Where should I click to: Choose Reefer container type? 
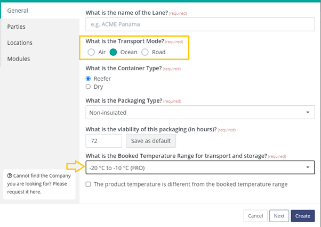tap(88, 79)
